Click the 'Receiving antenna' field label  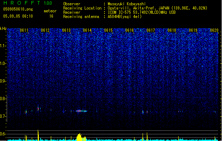pos(81,17)
